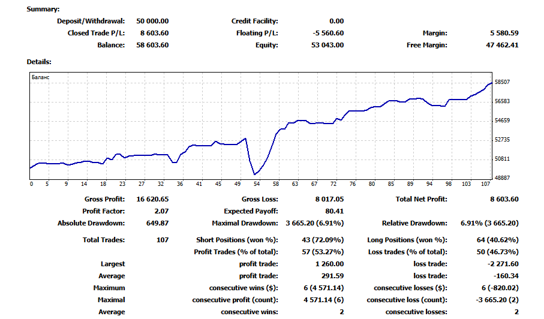Click the Total Trades value 107
This screenshot has width=544, height=319.
coord(163,240)
